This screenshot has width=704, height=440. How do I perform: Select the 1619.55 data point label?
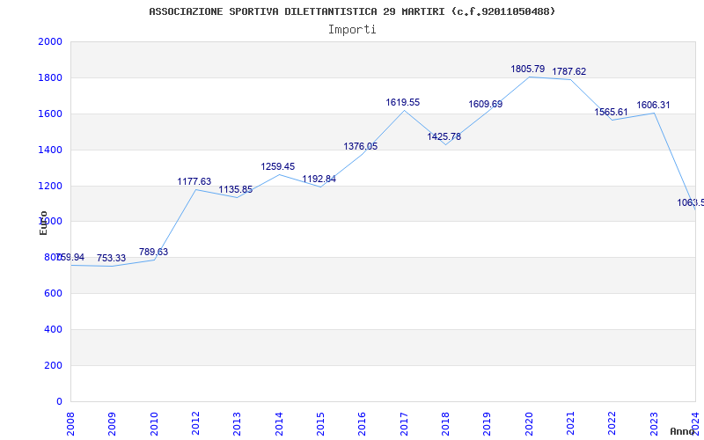(403, 102)
